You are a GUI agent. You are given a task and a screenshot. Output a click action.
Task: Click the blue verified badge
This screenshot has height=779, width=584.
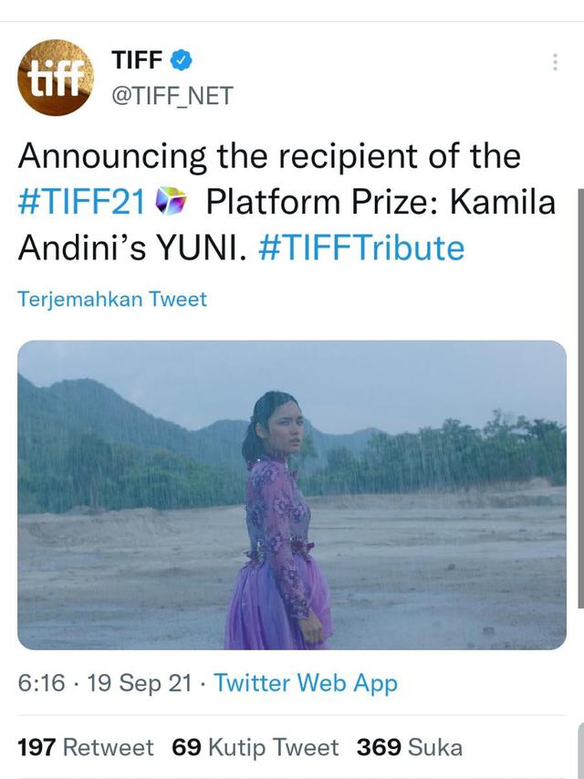(x=182, y=60)
